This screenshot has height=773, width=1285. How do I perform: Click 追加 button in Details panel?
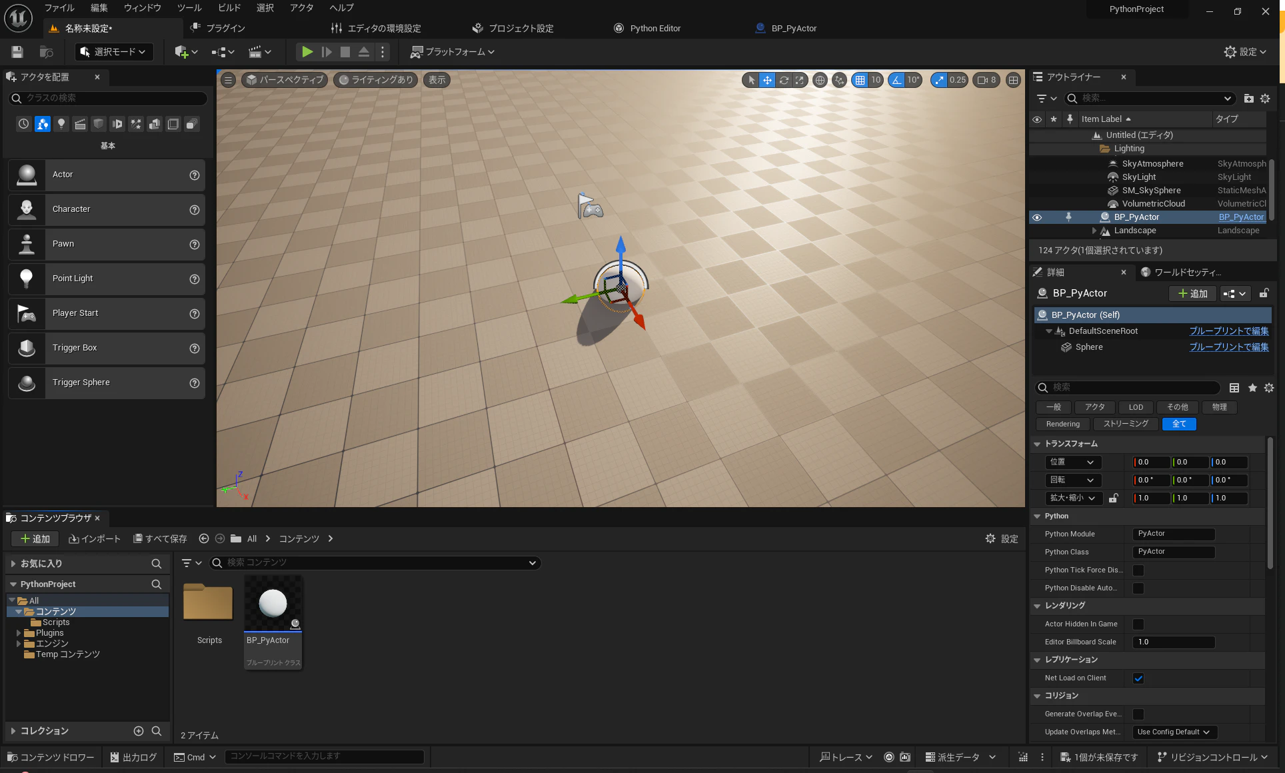(x=1192, y=294)
